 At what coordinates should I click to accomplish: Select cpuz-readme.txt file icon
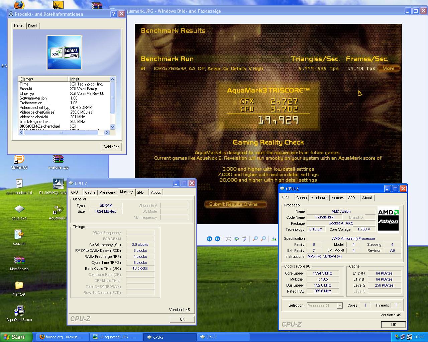(19, 187)
